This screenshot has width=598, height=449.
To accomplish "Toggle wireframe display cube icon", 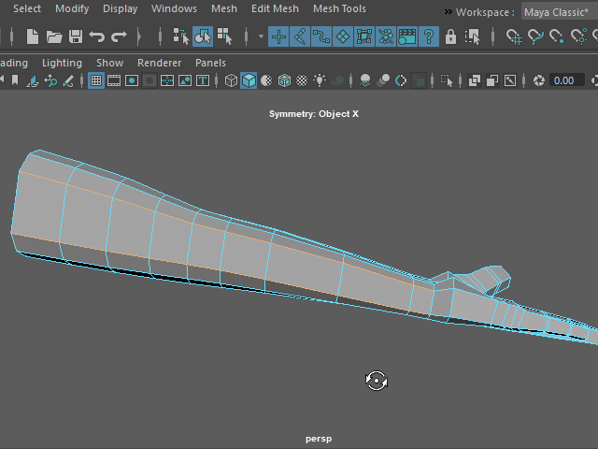I will click(231, 80).
